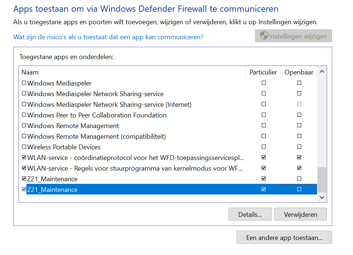Tick Openbaar for Wireless Portable Devices

pyautogui.click(x=299, y=147)
